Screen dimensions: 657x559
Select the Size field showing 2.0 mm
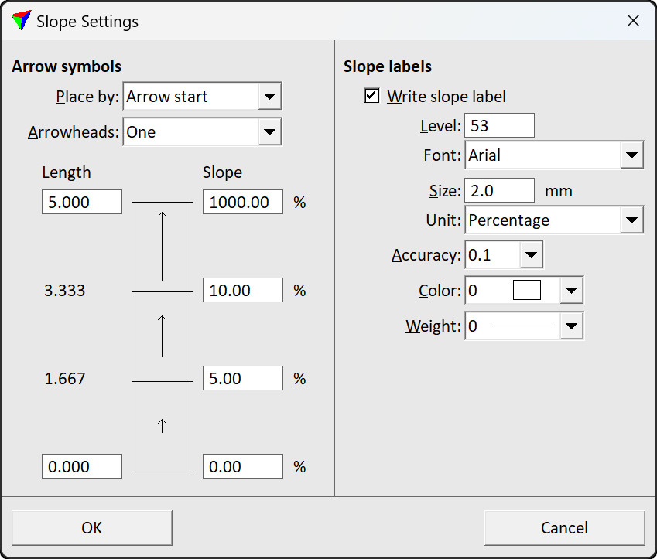pos(498,189)
